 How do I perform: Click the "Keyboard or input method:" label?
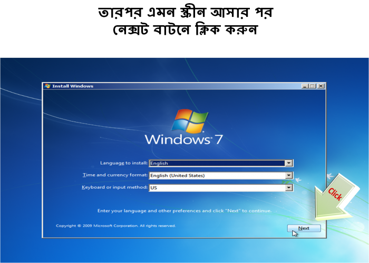[x=114, y=187]
